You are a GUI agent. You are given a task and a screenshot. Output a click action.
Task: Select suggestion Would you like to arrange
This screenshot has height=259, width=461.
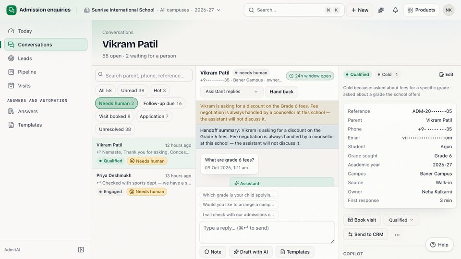pos(239,205)
